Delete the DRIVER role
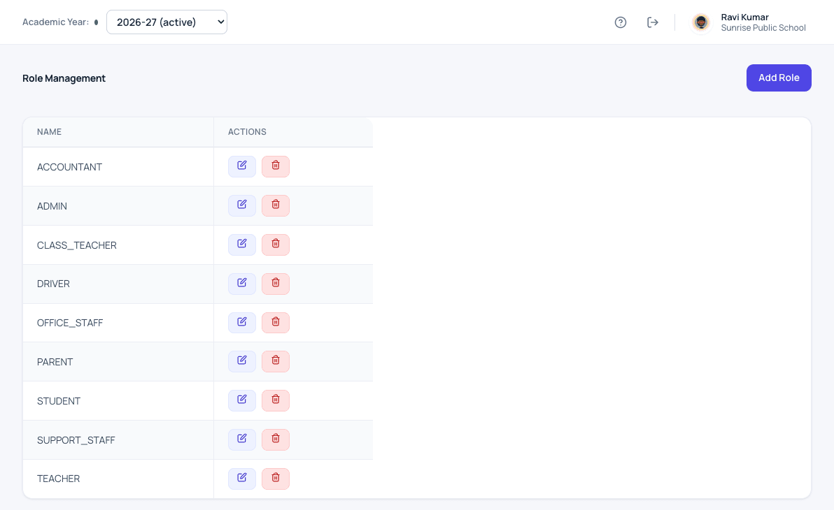 [276, 284]
